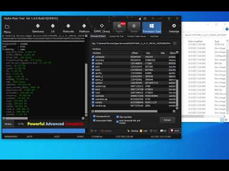Toggle the Skip Userdata checkbox
Image resolution: width=229 pixels, height=171 pixels.
tap(117, 117)
